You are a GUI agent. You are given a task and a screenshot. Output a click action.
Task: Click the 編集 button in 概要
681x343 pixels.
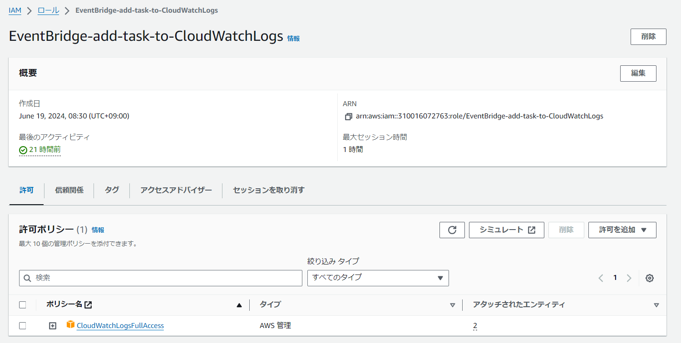(x=638, y=73)
